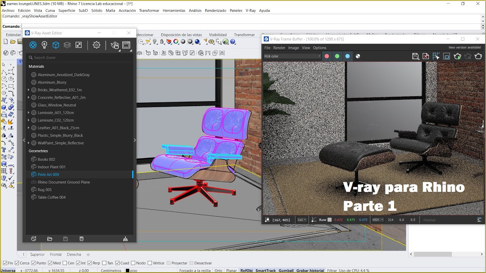
Task: Switch to Frontal viewport tab
Action: 56,255
